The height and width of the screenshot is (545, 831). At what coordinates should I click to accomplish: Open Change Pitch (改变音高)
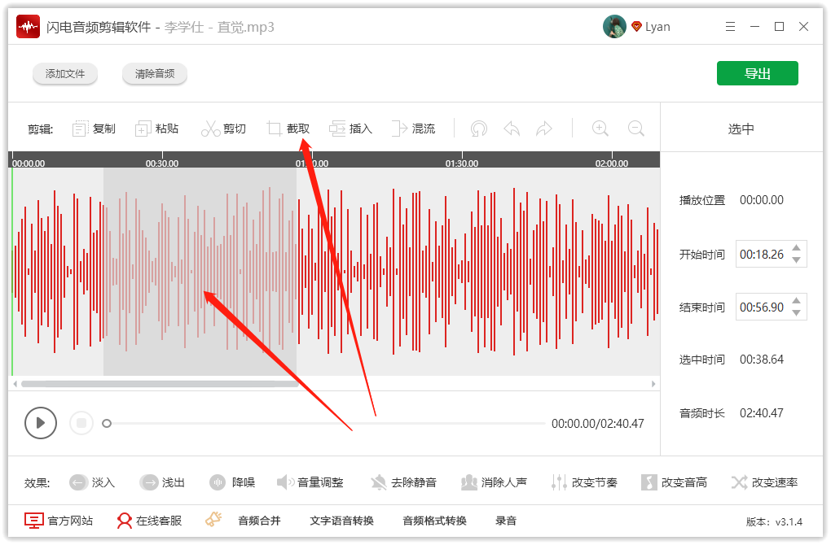pos(674,482)
